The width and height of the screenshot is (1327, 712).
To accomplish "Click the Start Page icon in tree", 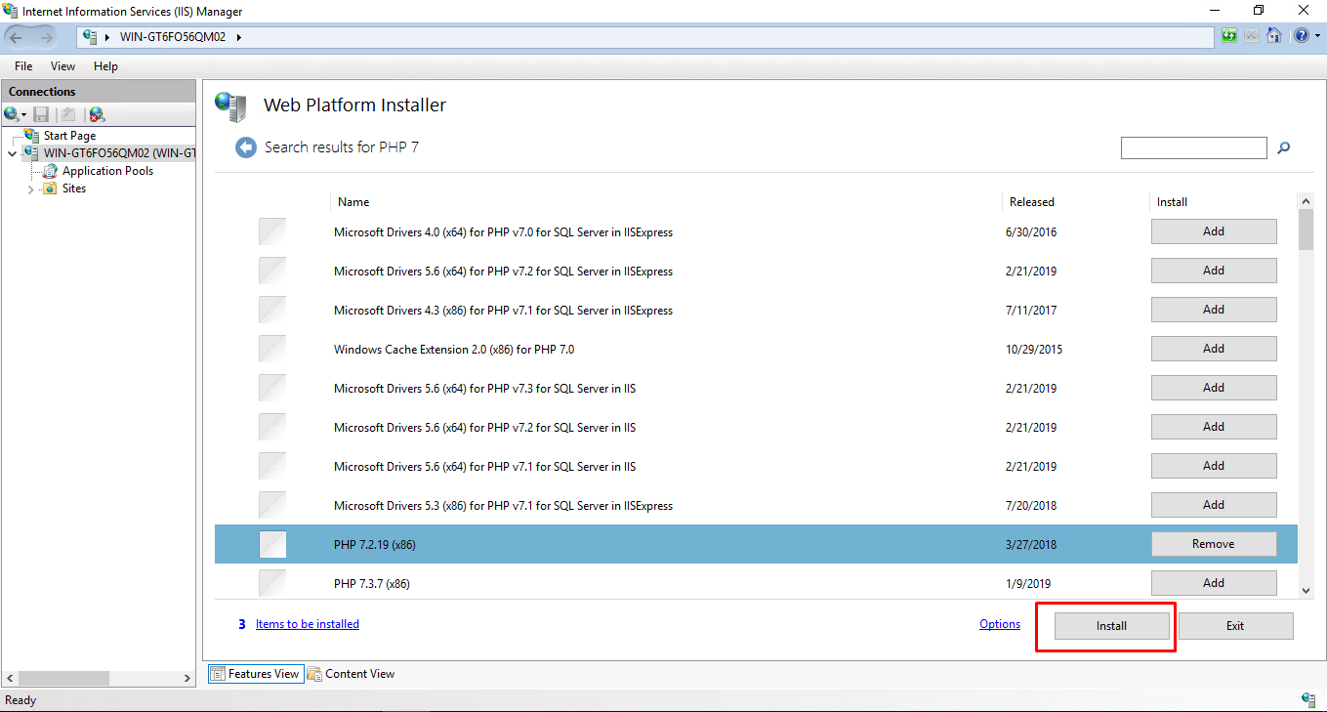I will coord(31,136).
